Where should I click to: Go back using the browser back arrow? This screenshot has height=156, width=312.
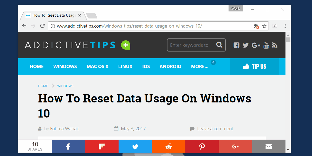tap(24, 26)
